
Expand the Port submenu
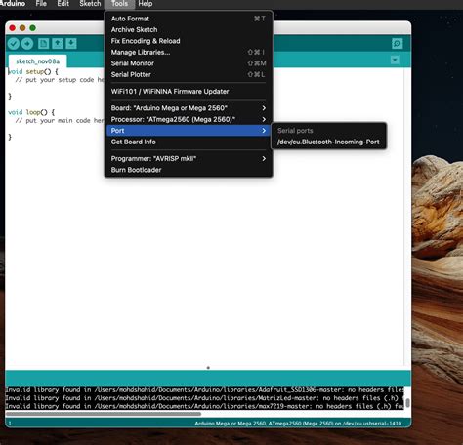[189, 131]
